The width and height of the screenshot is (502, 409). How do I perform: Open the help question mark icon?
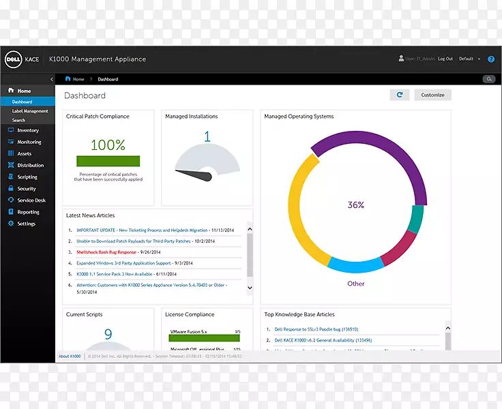pyautogui.click(x=491, y=59)
